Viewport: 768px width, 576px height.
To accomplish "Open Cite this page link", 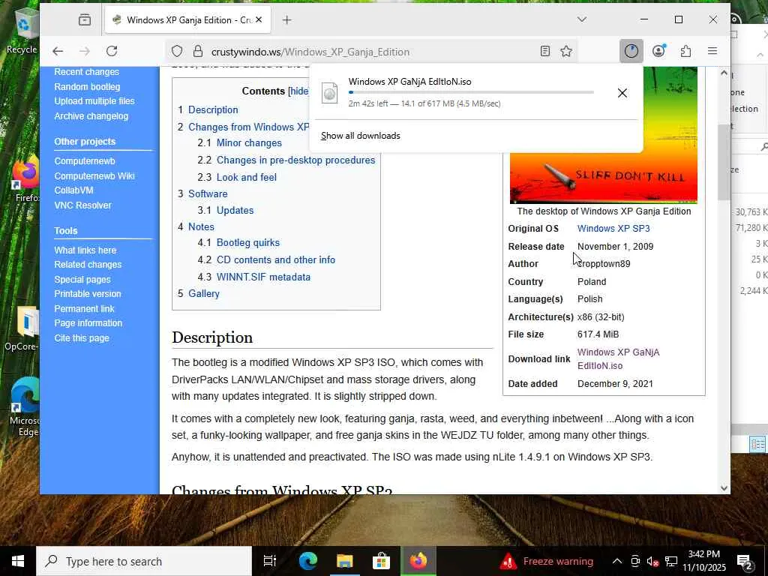I will point(82,338).
